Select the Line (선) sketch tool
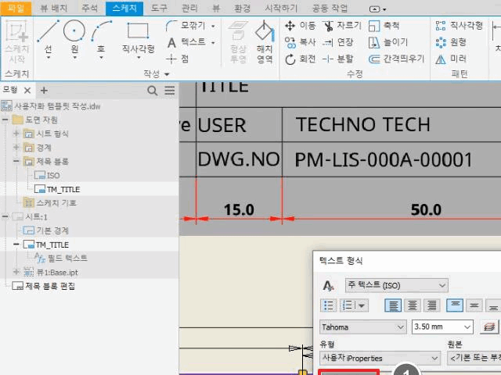 pyautogui.click(x=48, y=39)
